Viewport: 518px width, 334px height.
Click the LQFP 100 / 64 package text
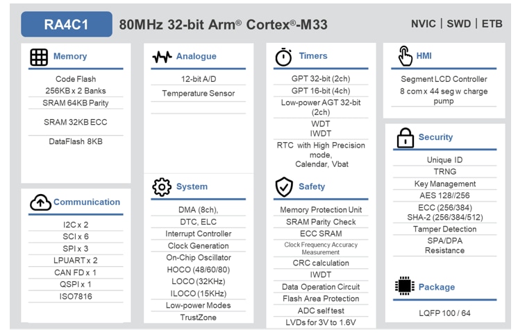coord(445,313)
